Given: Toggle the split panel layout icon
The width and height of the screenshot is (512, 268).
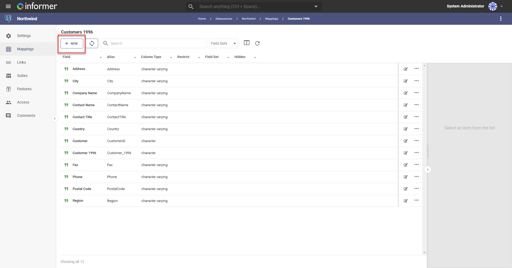Looking at the screenshot, I should [247, 43].
